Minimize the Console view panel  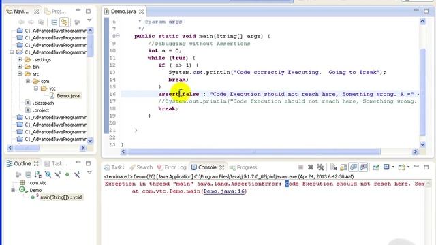click(x=416, y=166)
